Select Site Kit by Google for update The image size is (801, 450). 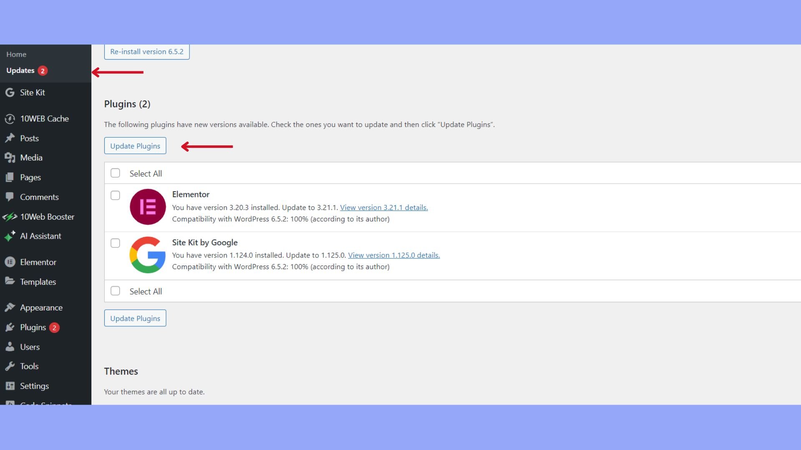(115, 243)
